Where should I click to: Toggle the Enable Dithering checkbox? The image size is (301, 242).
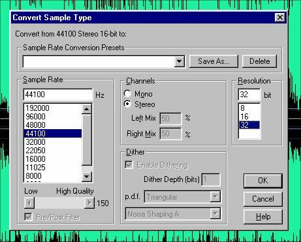(129, 165)
